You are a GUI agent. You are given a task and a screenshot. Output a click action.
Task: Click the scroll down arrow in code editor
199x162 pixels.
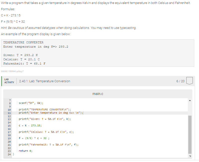point(190,156)
